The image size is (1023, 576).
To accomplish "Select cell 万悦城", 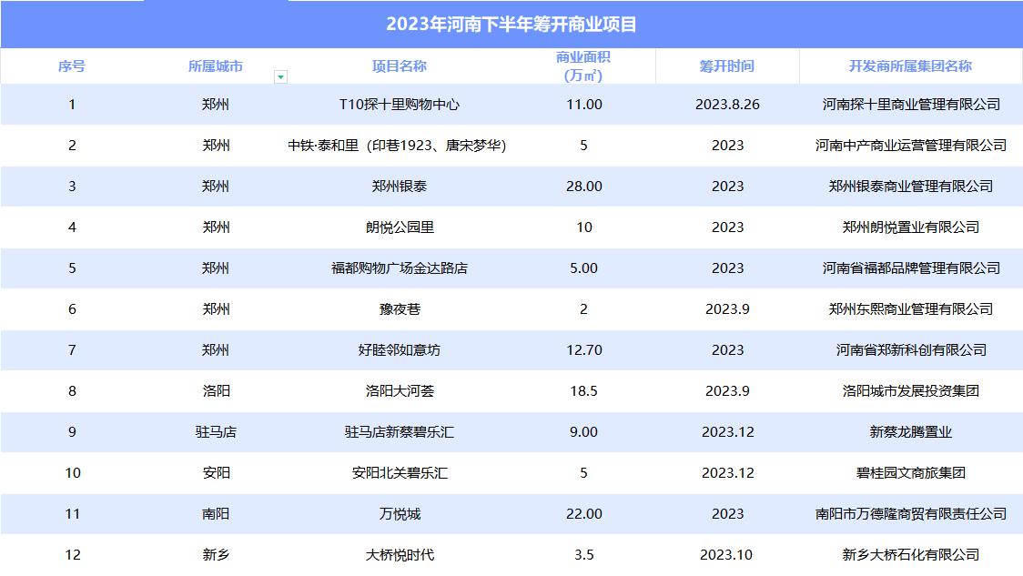I will (400, 514).
